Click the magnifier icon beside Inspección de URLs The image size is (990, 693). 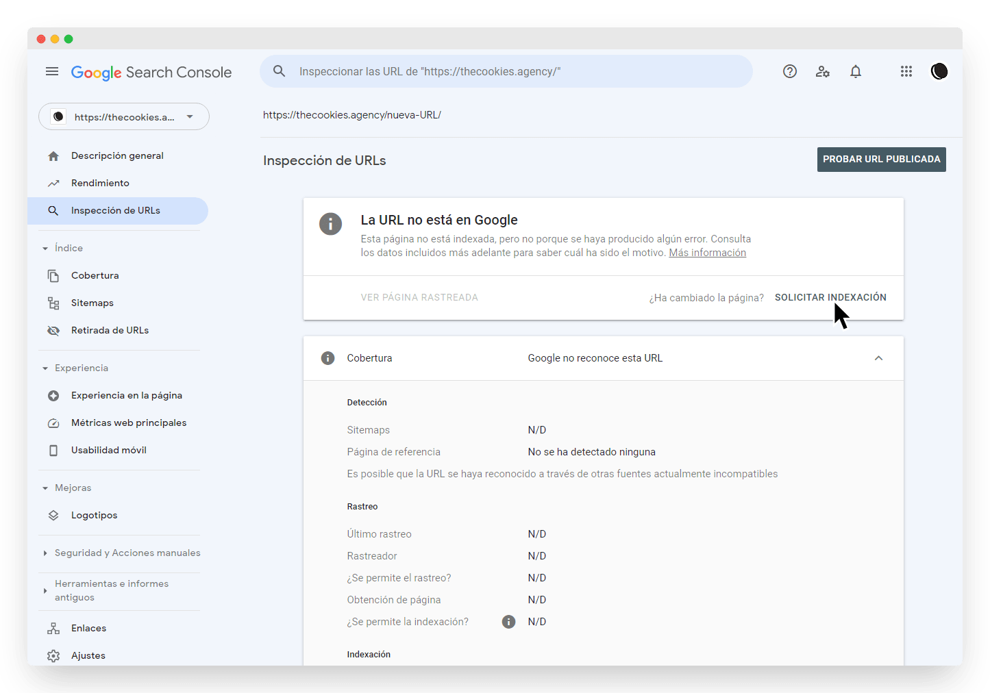pos(53,211)
